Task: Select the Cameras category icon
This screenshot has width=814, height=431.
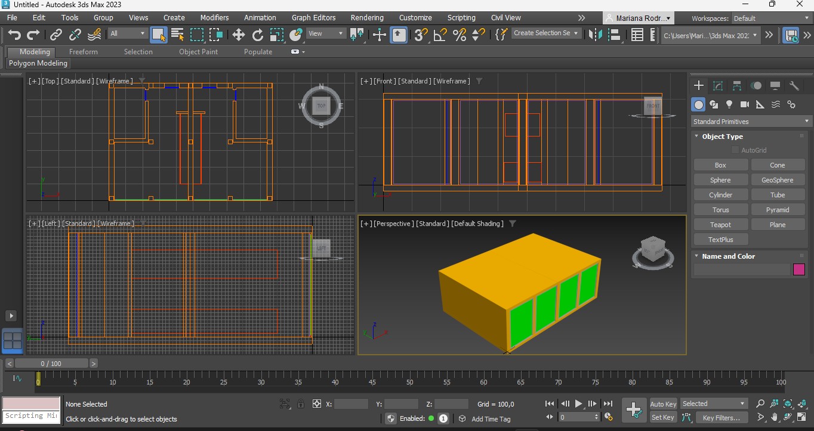Action: [x=744, y=104]
